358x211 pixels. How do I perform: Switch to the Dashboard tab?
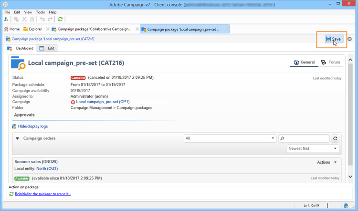tap(21, 48)
